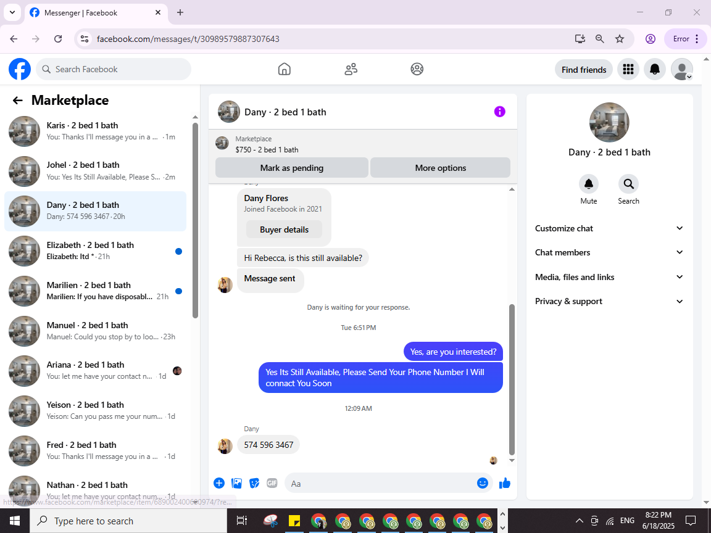Click the Facebook logo
The width and height of the screenshot is (711, 533).
(x=20, y=69)
